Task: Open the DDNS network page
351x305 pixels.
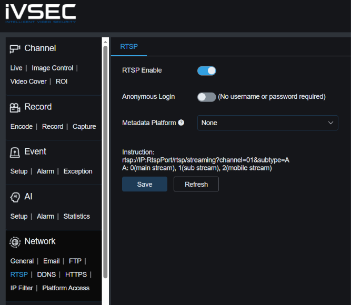Action: click(46, 274)
